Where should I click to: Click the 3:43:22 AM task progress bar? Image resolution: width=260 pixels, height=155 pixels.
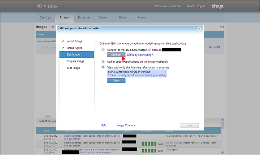pos(149,144)
